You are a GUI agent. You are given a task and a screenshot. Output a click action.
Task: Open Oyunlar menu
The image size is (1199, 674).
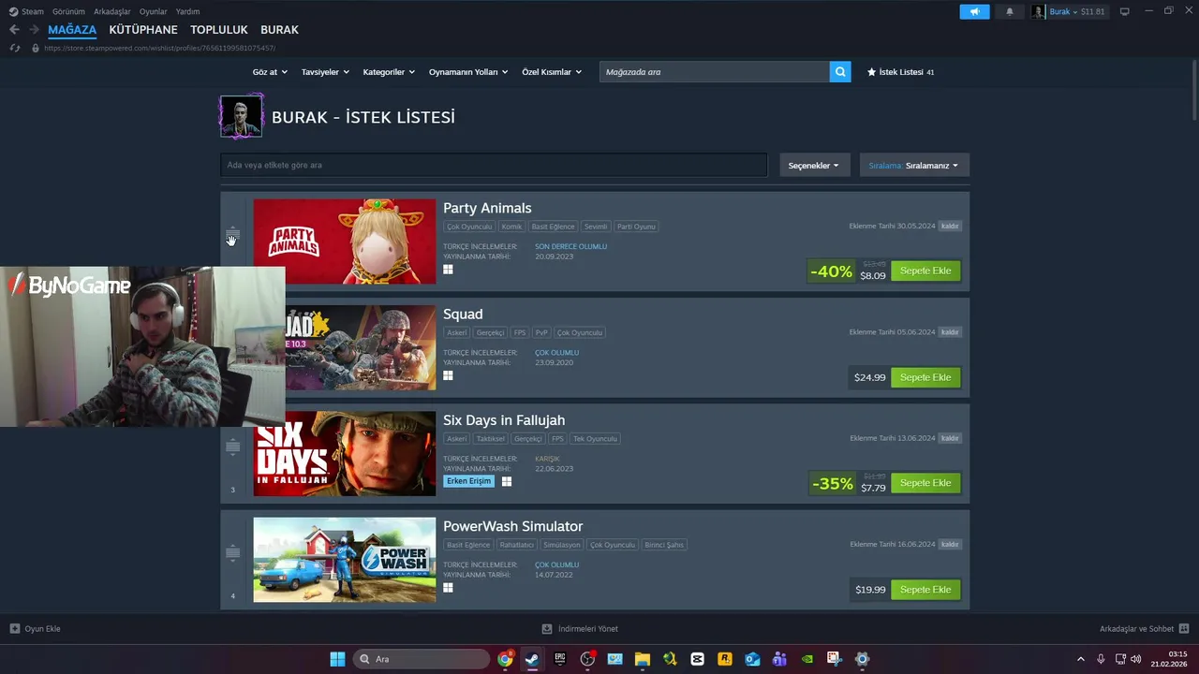coord(154,11)
